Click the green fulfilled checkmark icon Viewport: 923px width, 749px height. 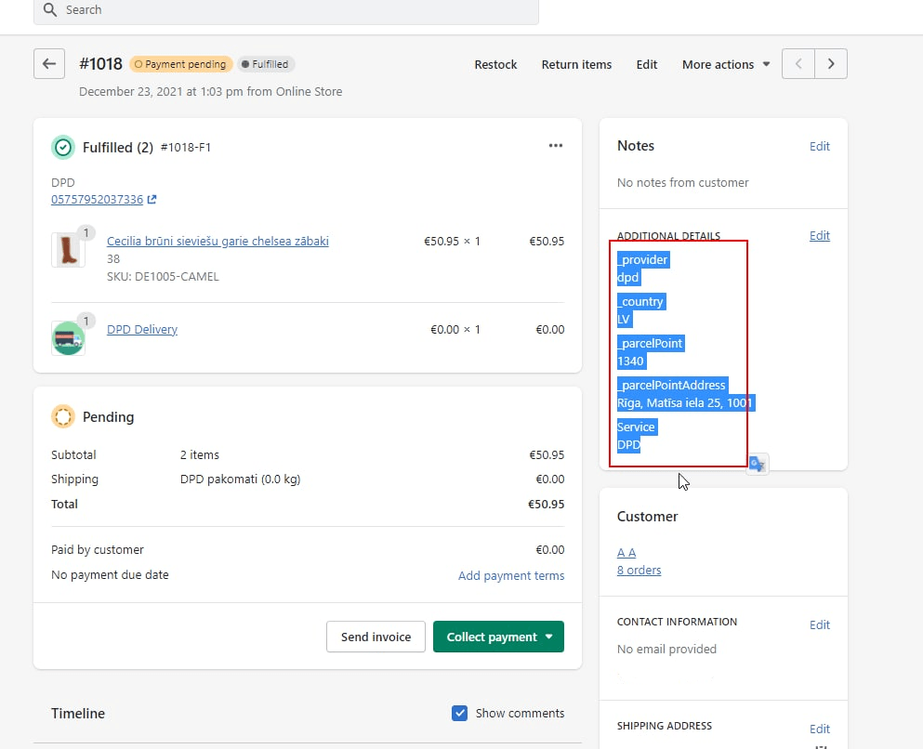(63, 147)
